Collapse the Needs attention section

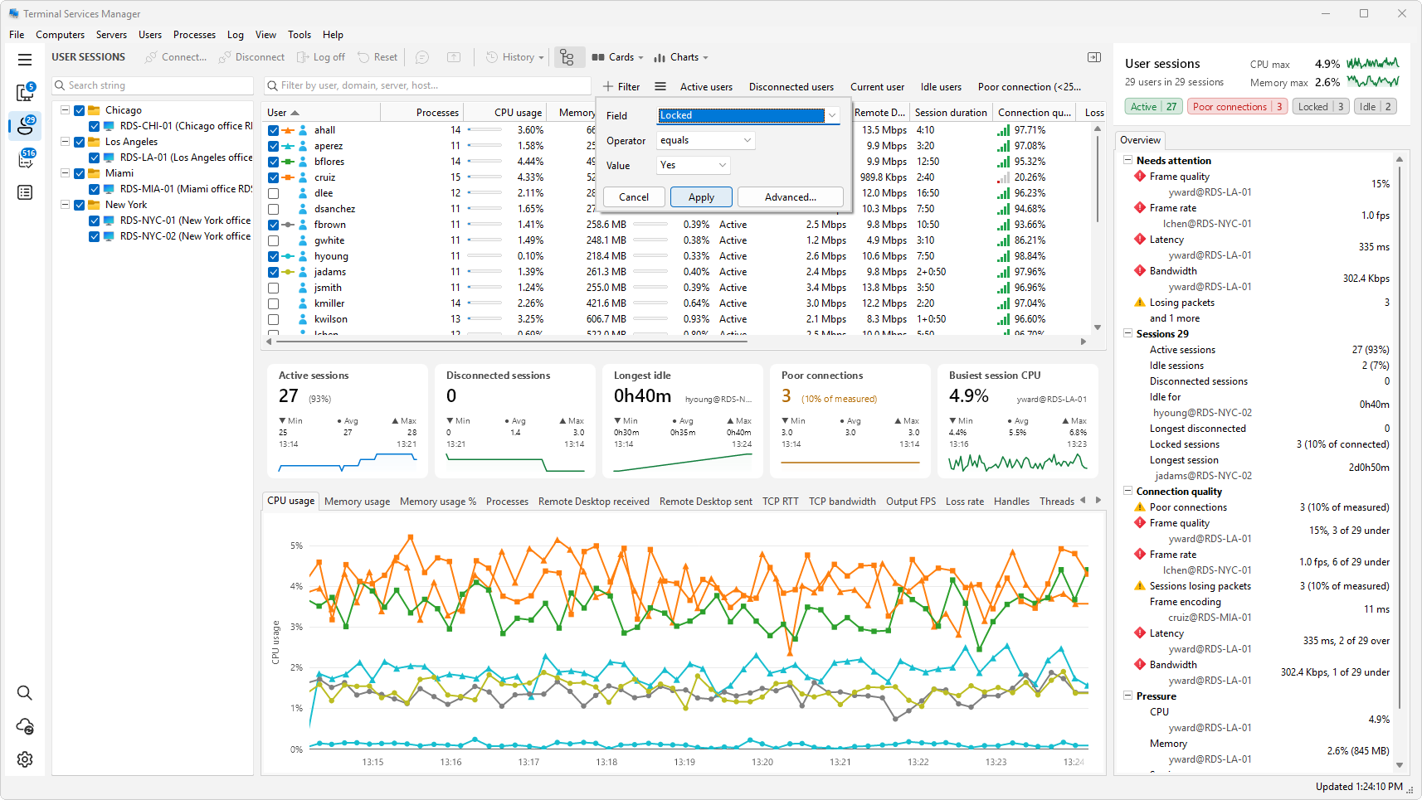pyautogui.click(x=1128, y=160)
